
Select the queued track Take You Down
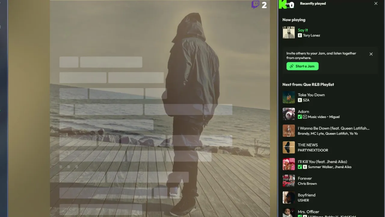[311, 95]
